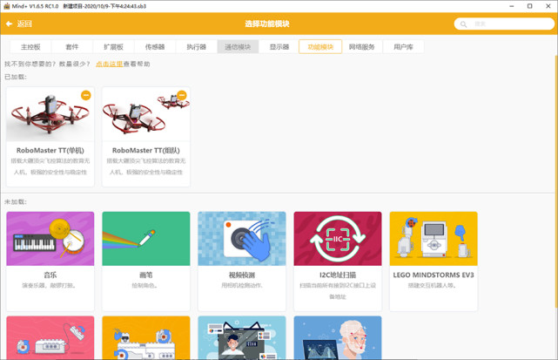Click the 点击这里 help link
558x360 pixels.
click(x=110, y=64)
